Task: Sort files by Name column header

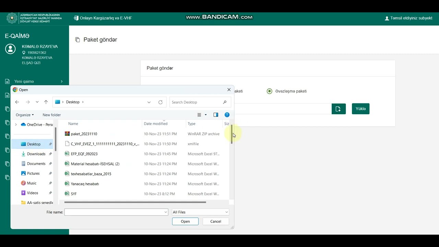Action: pyautogui.click(x=73, y=123)
